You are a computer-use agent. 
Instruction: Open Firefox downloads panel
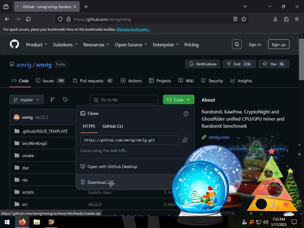click(275, 19)
